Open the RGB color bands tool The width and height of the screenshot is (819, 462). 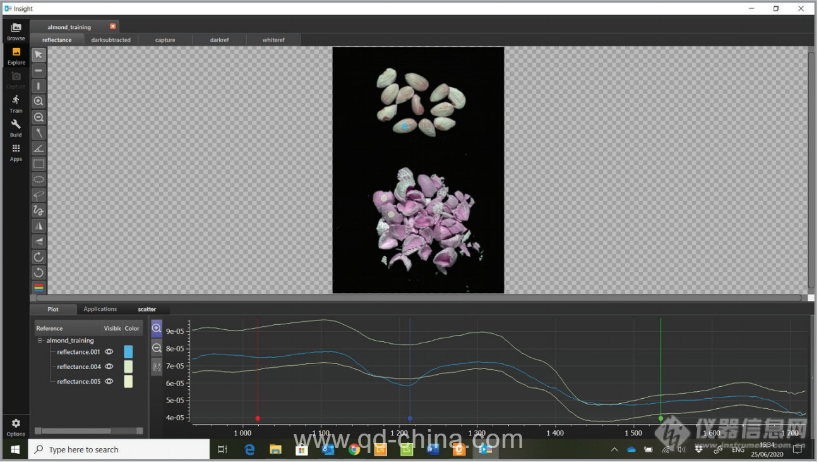(39, 288)
